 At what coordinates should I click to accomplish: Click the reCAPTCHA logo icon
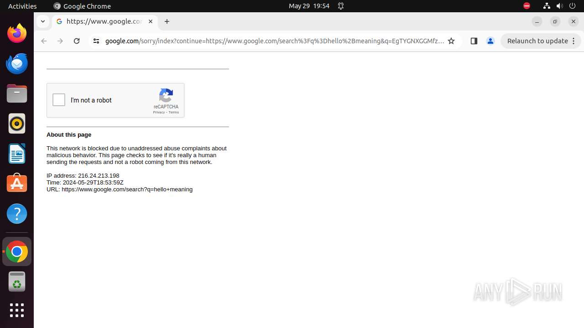pyautogui.click(x=166, y=95)
